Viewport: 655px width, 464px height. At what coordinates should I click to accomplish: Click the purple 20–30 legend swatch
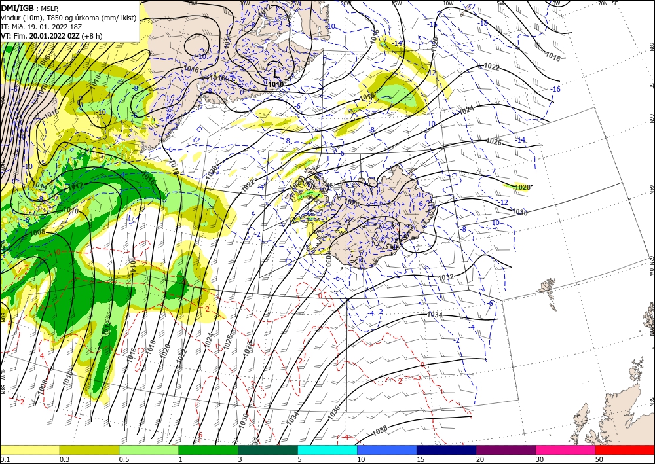pyautogui.click(x=506, y=450)
